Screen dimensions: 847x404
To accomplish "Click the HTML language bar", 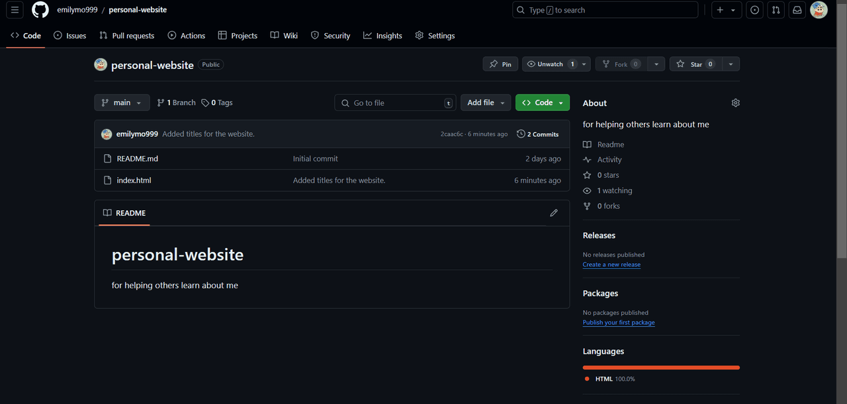I will coord(660,368).
